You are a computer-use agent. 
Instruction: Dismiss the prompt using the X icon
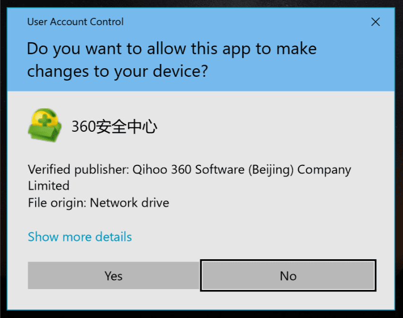tap(376, 22)
